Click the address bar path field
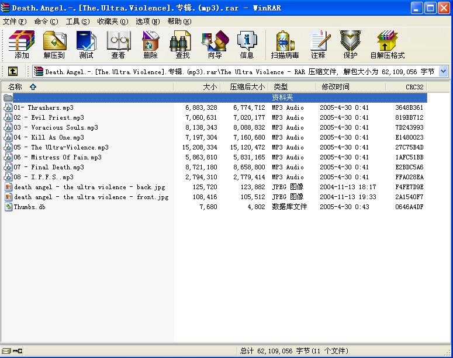453x358 pixels. [x=240, y=71]
